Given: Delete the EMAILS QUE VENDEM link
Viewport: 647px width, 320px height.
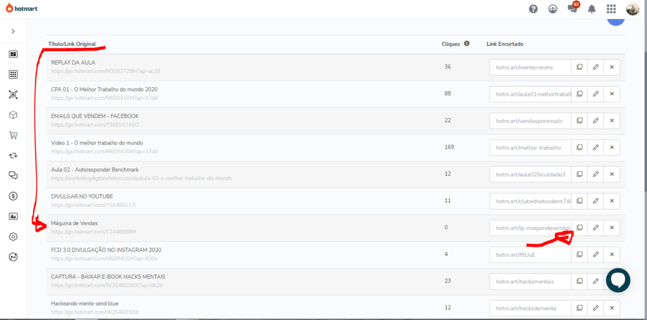Looking at the screenshot, I should pyautogui.click(x=612, y=121).
